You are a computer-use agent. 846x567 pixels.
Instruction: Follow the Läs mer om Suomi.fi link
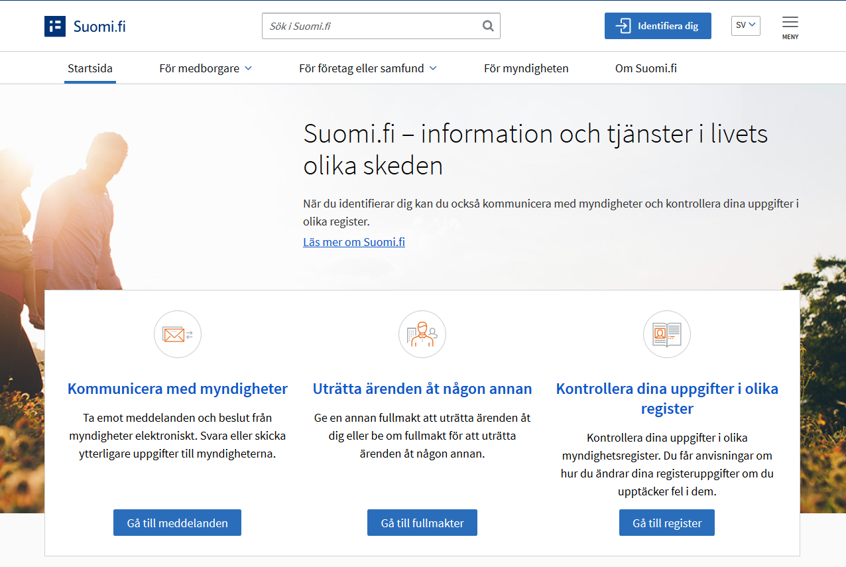354,242
